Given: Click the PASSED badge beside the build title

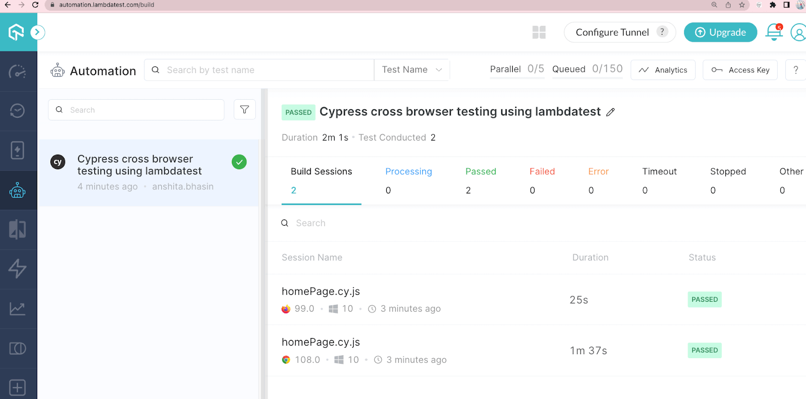Looking at the screenshot, I should tap(298, 112).
